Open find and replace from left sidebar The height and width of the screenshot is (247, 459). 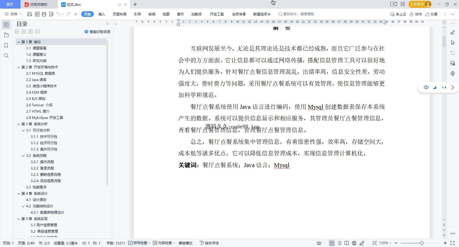[x=6, y=56]
